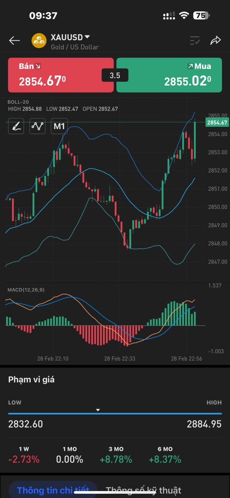Tap the back arrow
Viewport: 230px width, 498px height.
click(15, 41)
